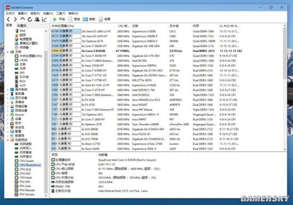
Task: Sort by the 中央处理器(CPU) column header
Action: (x=63, y=26)
